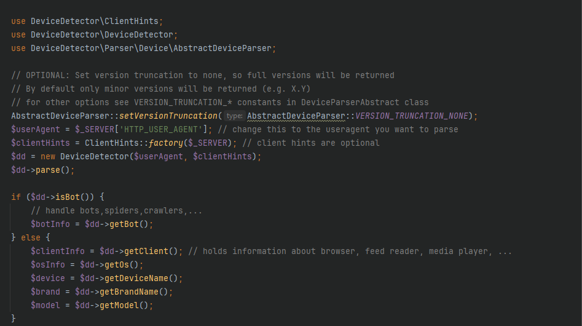Click the getDeviceName() method call
582x326 pixels.
pos(141,278)
